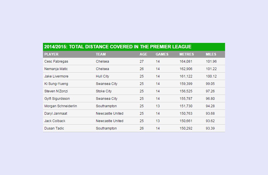Click Stoke City in Steven N'Zonzi's row

click(x=104, y=91)
